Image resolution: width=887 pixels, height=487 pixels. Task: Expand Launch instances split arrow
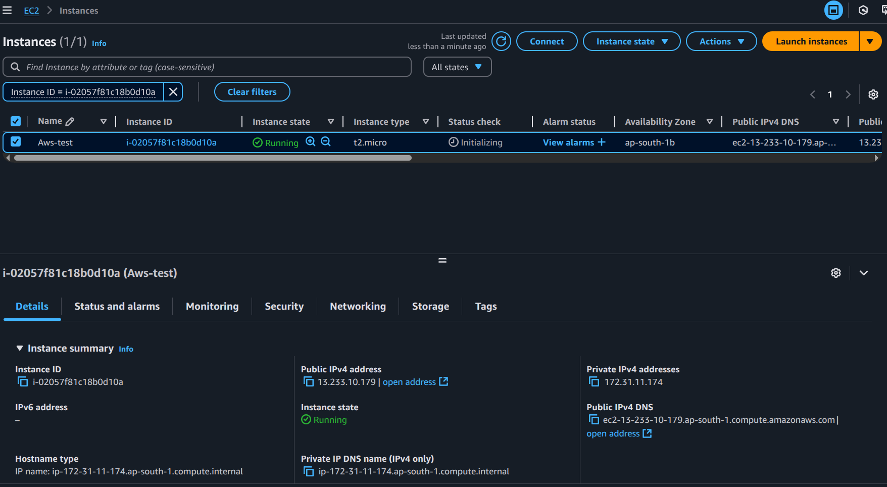pos(870,41)
